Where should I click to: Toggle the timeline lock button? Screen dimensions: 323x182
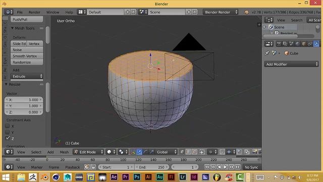[x=93, y=167]
